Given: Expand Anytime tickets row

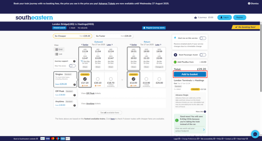Looking at the screenshot, I should tap(122, 103).
